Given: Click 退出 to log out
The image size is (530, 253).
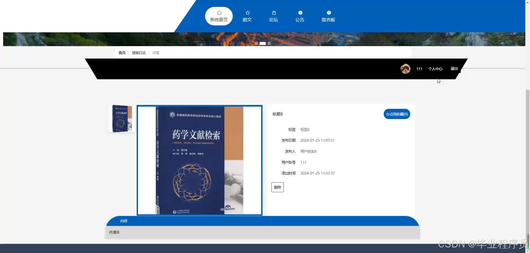Looking at the screenshot, I should pyautogui.click(x=454, y=69).
